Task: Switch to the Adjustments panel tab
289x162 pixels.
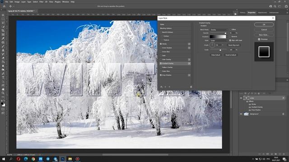Action: (262, 13)
